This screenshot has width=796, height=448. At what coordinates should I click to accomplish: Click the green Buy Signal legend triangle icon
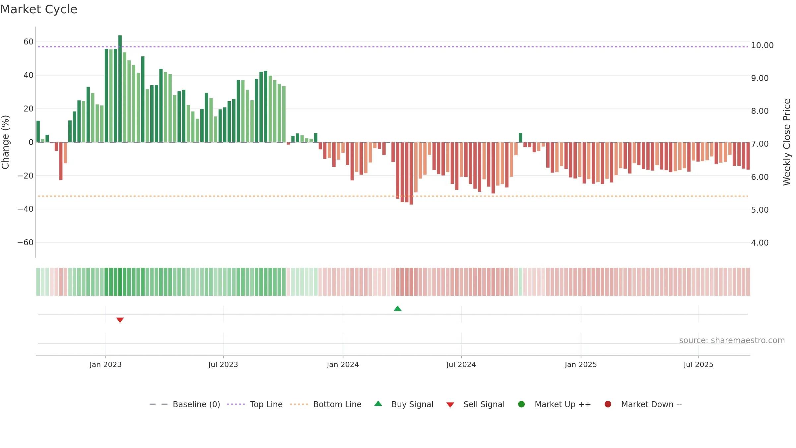point(378,404)
